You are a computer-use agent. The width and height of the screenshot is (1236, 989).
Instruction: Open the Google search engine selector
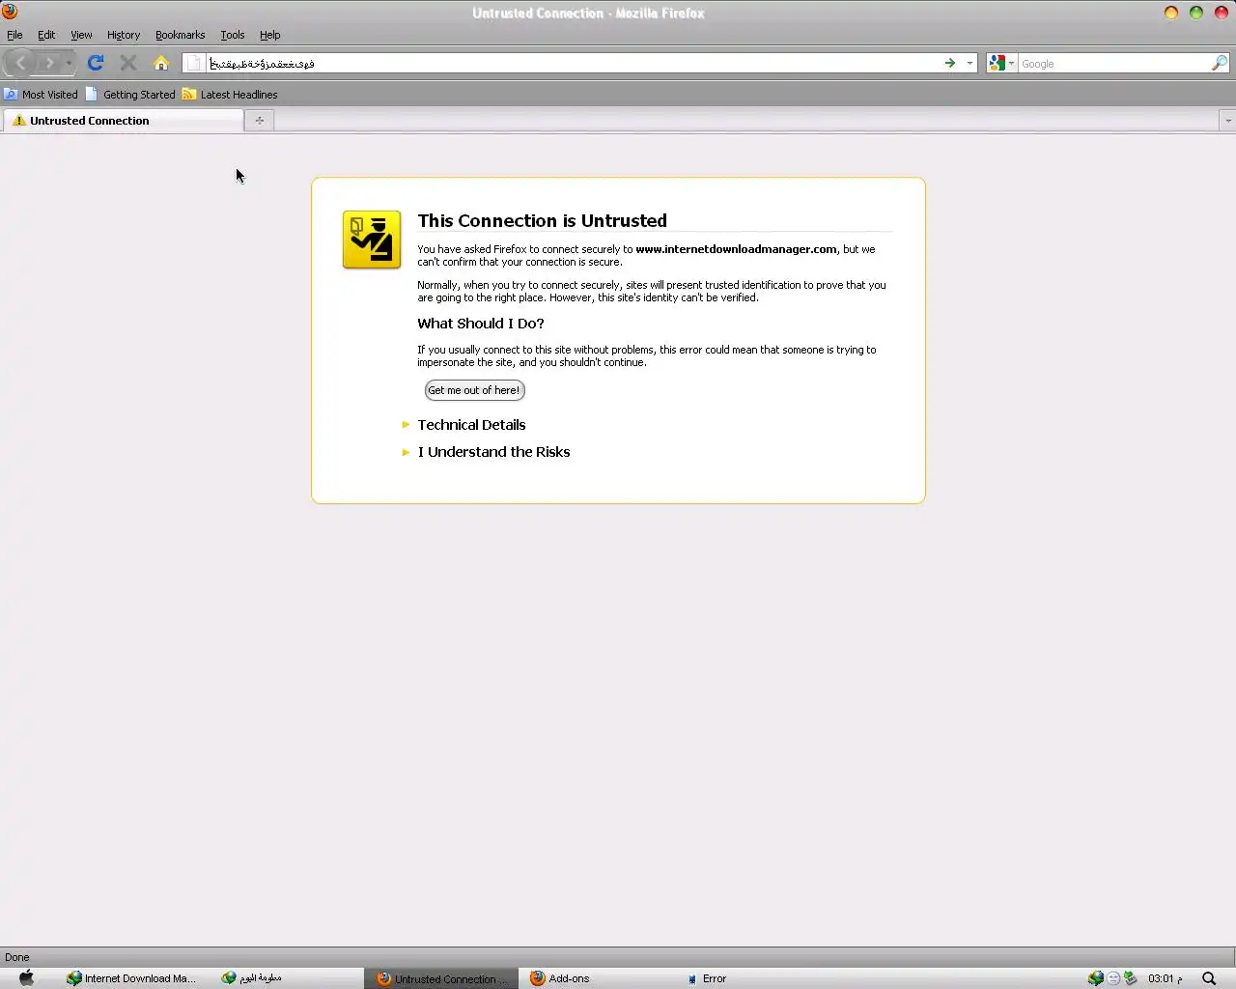click(x=1001, y=63)
